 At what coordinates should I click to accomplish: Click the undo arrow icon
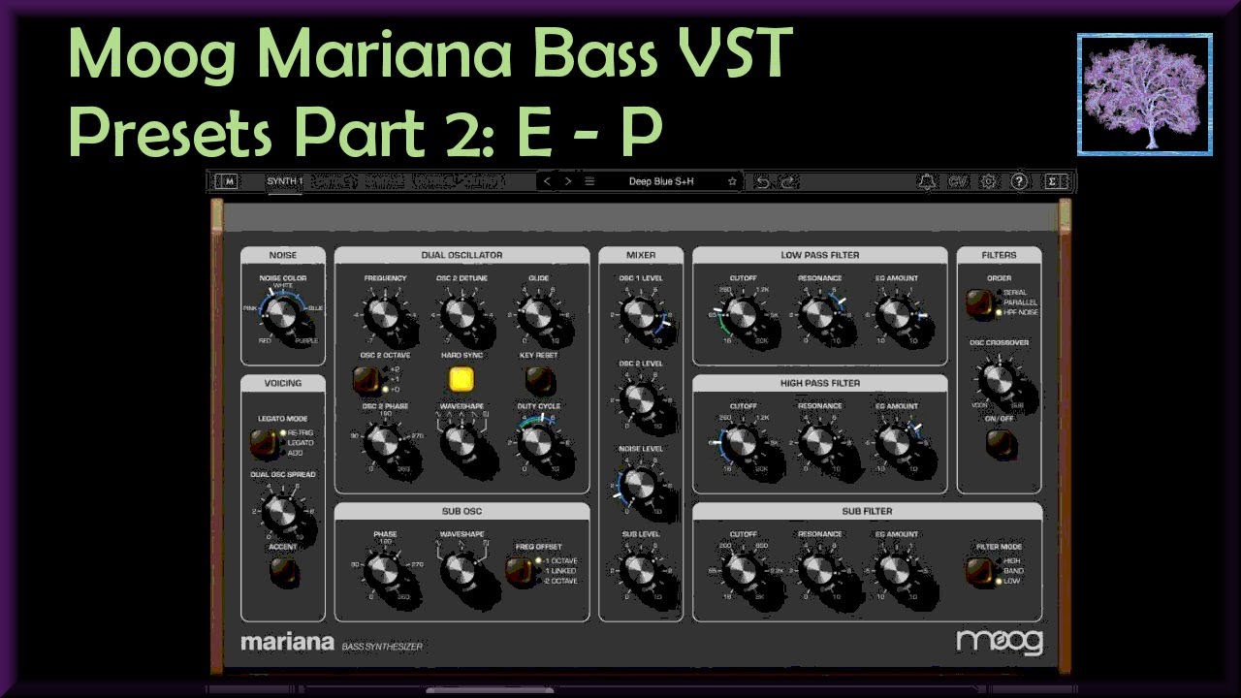click(x=762, y=181)
